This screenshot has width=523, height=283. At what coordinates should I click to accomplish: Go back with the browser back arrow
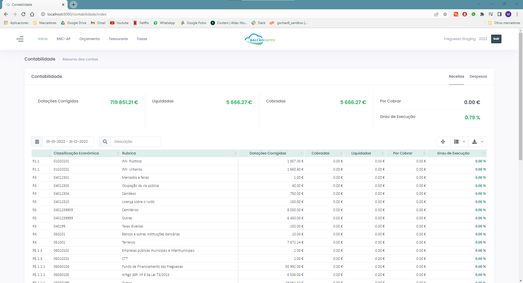pyautogui.click(x=6, y=14)
